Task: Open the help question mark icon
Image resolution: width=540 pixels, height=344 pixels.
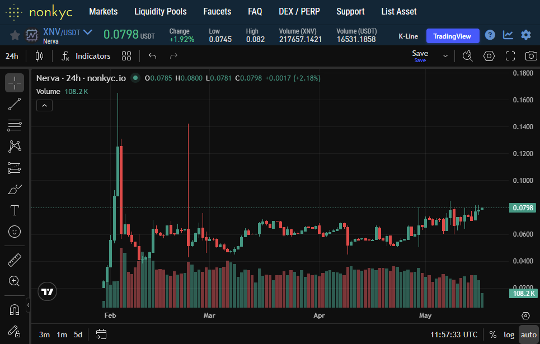Action: (x=490, y=35)
